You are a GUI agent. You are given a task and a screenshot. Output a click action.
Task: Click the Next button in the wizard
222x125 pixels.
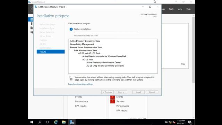click(x=121, y=92)
